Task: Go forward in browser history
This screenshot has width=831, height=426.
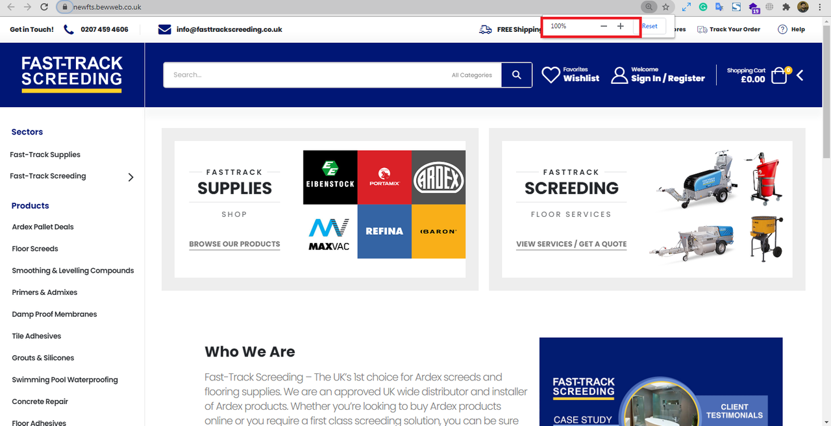Action: coord(27,7)
